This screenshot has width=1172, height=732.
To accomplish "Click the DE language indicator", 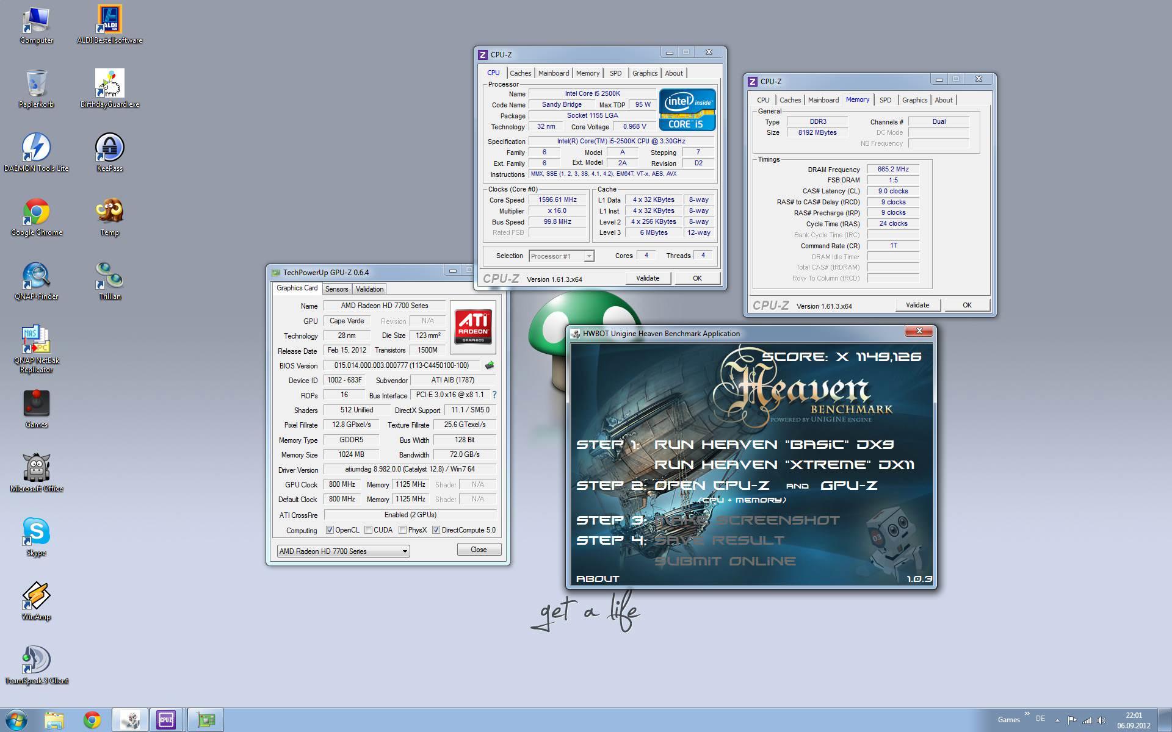I will pyautogui.click(x=1040, y=719).
